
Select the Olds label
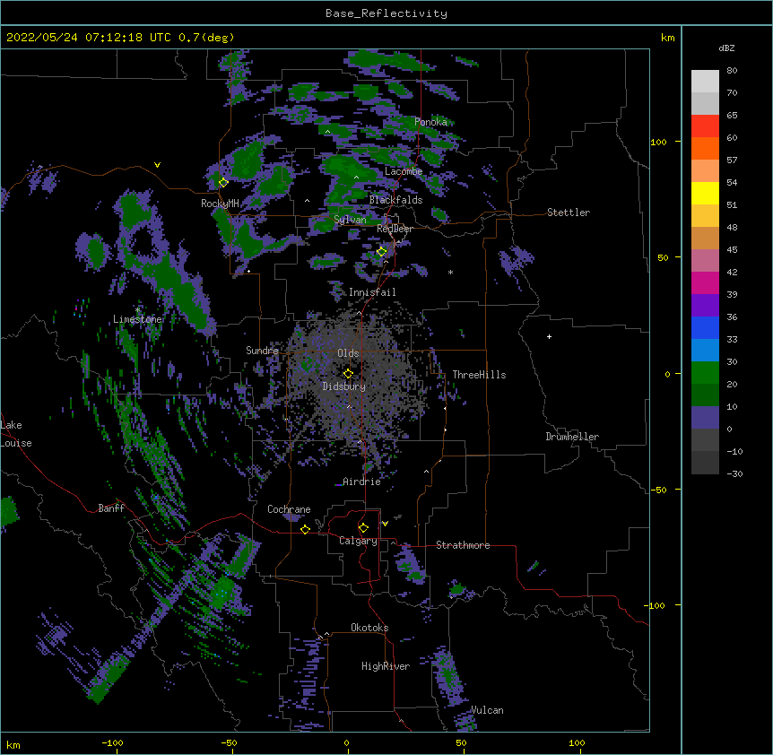coord(348,353)
